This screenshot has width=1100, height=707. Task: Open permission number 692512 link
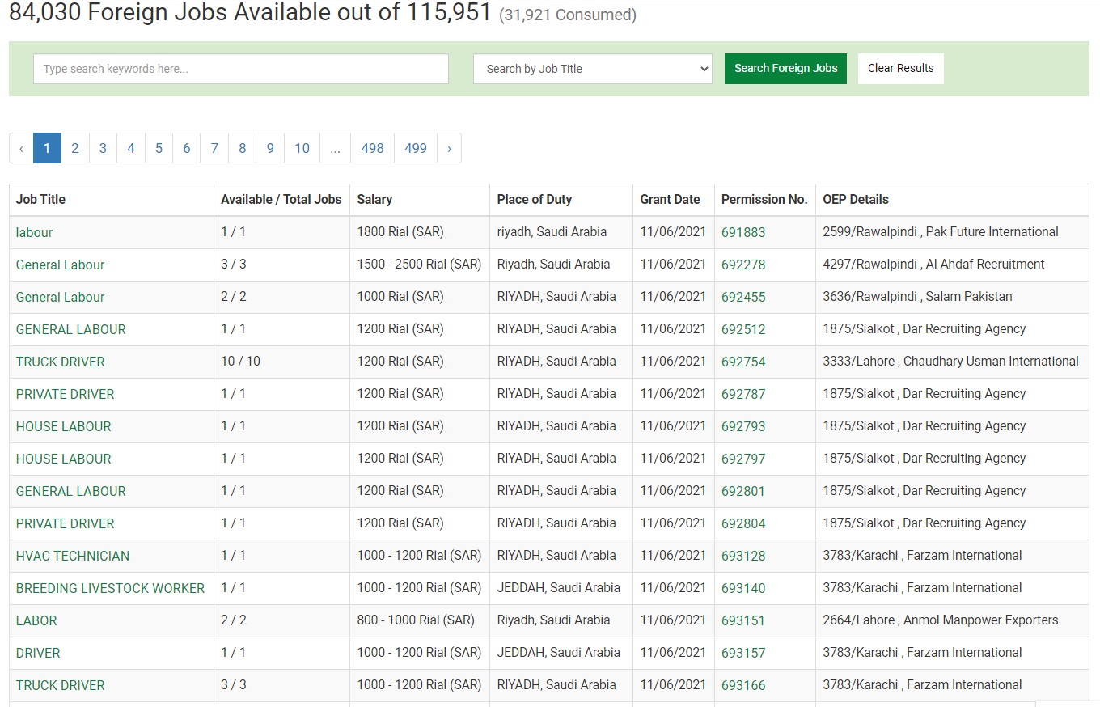[743, 329]
